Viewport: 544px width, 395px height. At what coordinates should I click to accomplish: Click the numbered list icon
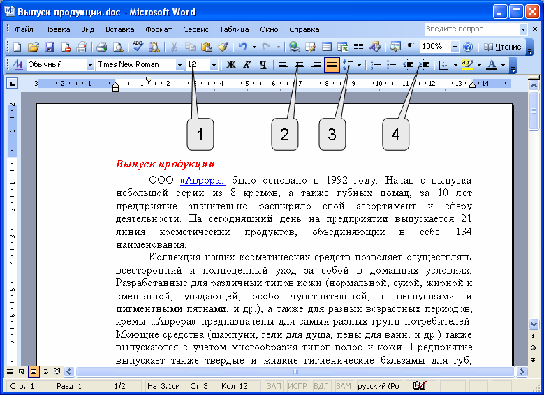tap(376, 65)
